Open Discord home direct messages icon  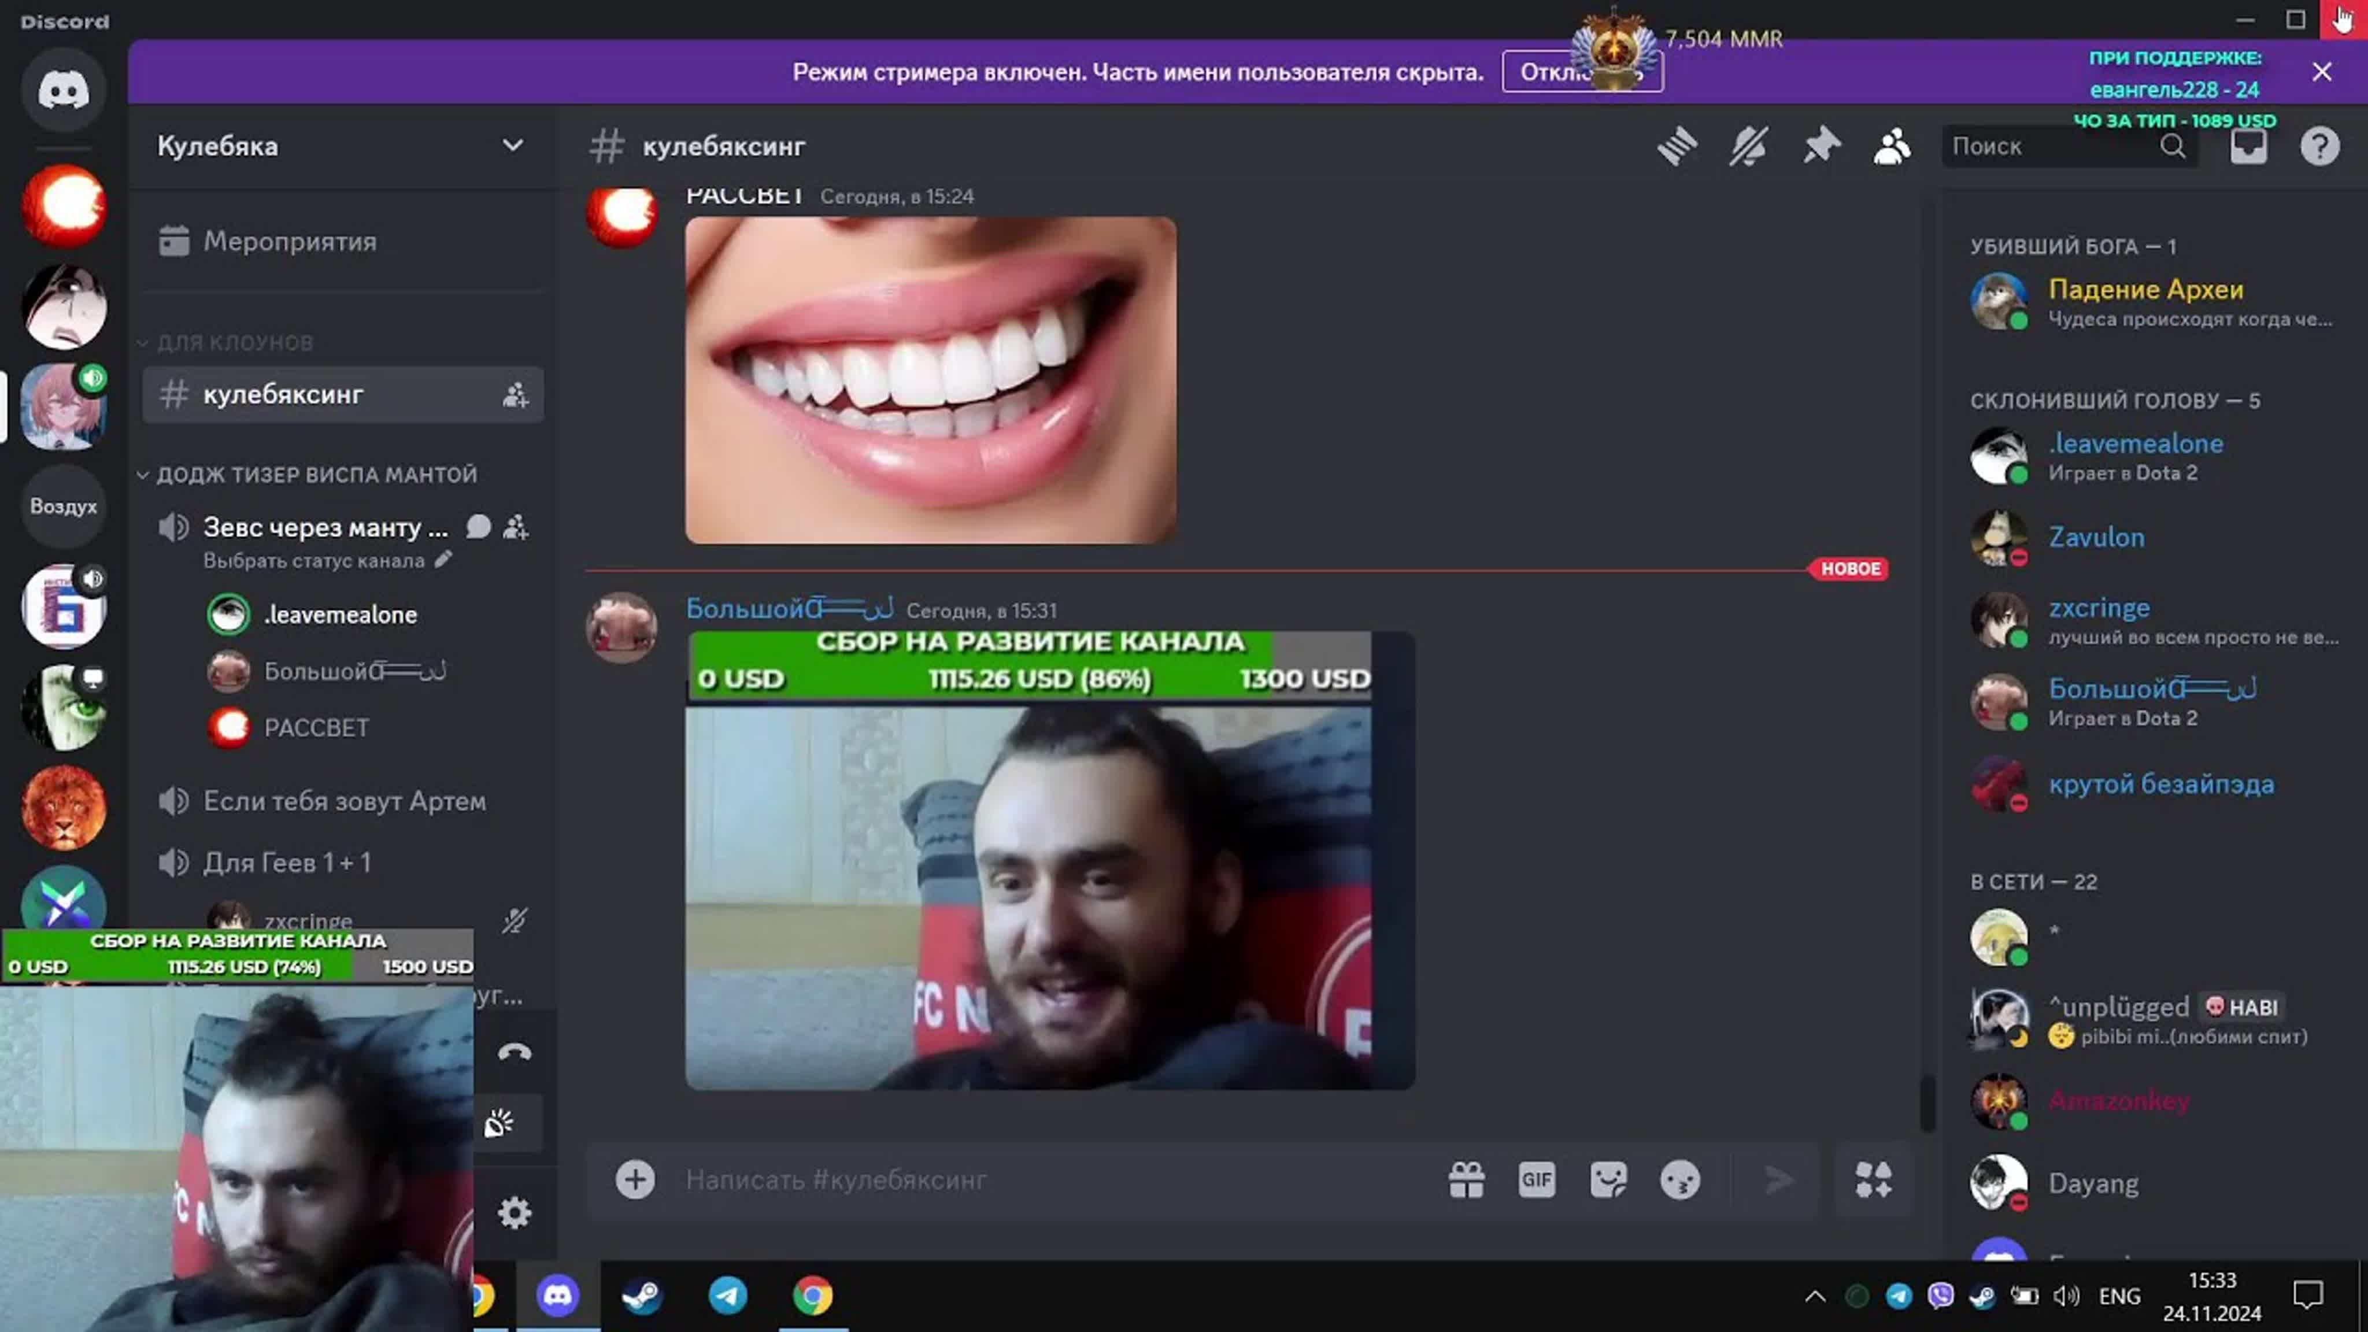pos(64,90)
